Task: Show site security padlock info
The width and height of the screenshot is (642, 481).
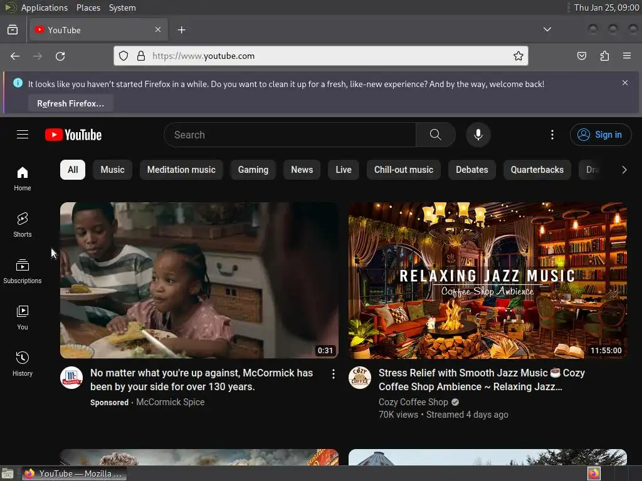Action: click(x=141, y=56)
